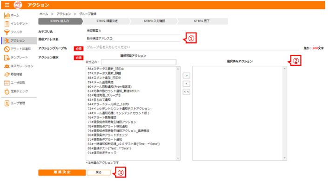Select the action numbered 79#

point(119,131)
